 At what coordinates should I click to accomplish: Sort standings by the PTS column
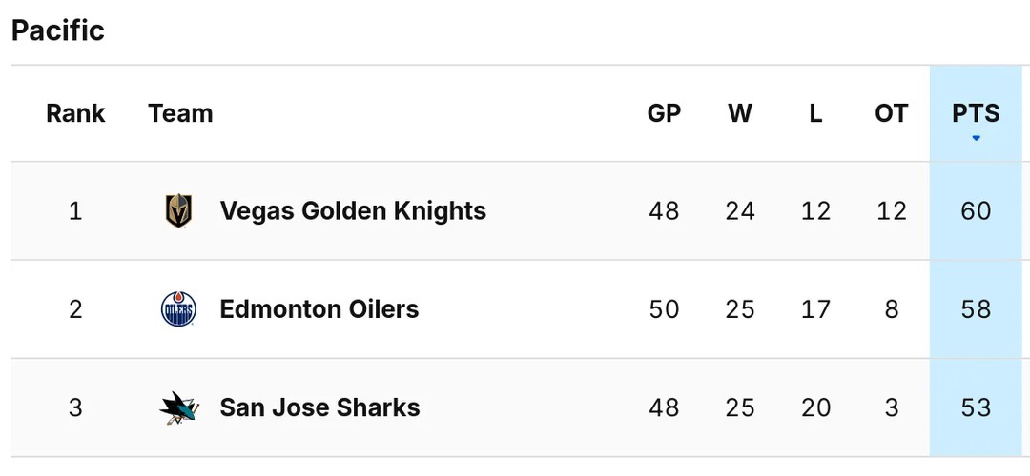976,114
